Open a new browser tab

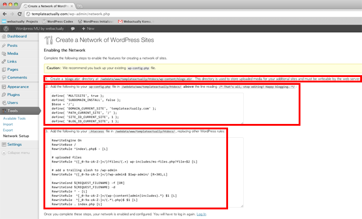click(x=80, y=6)
